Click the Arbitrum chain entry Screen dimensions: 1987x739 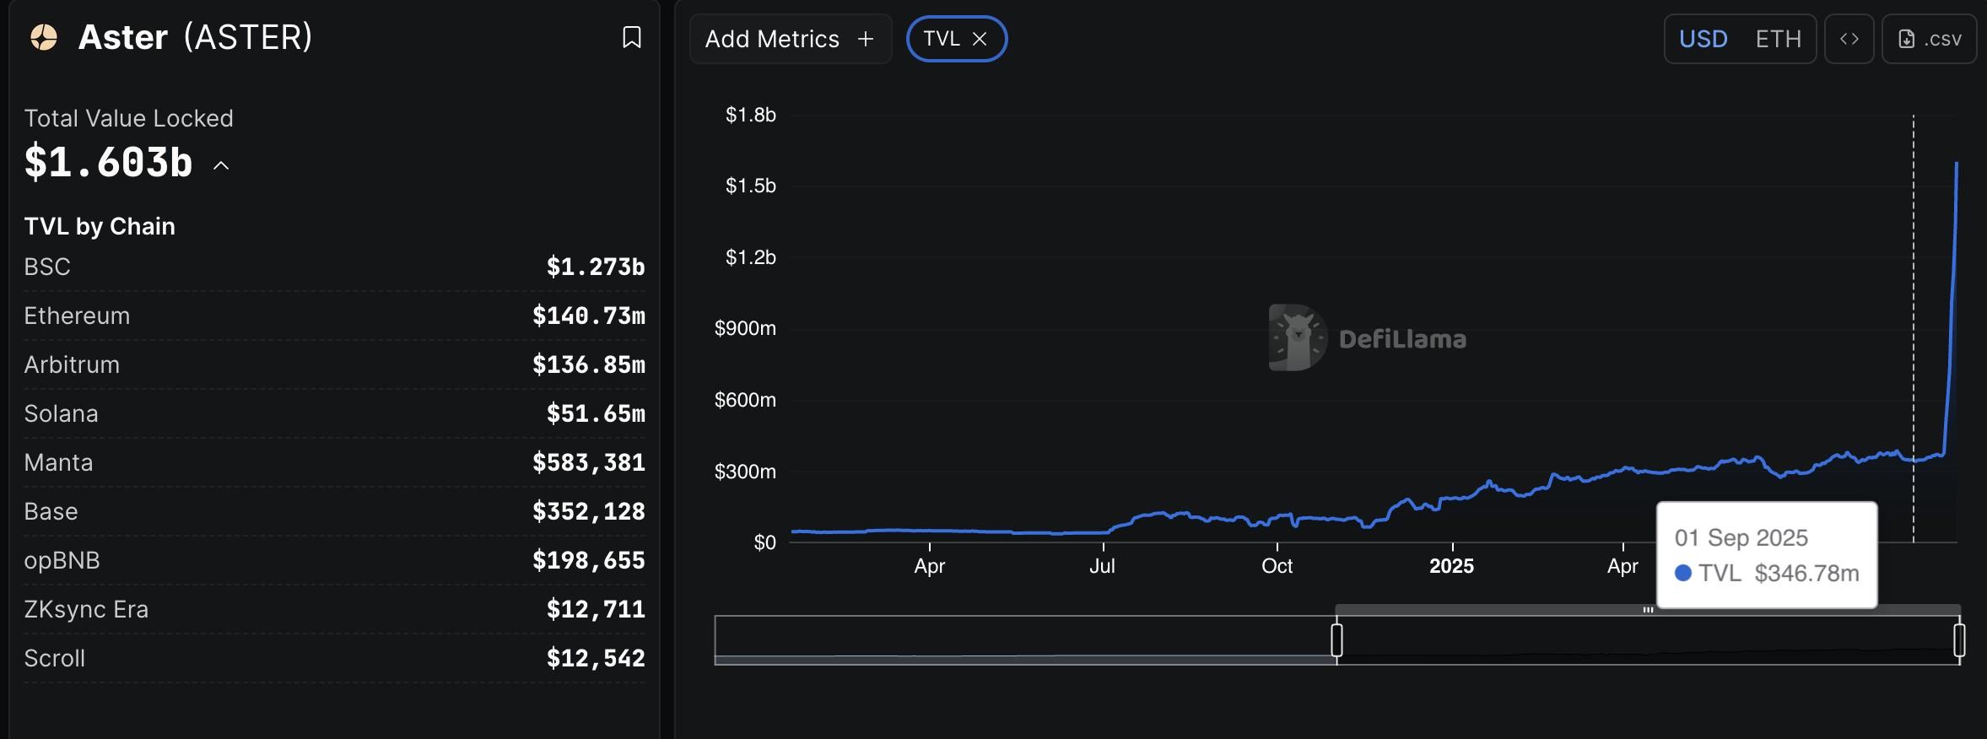point(334,364)
